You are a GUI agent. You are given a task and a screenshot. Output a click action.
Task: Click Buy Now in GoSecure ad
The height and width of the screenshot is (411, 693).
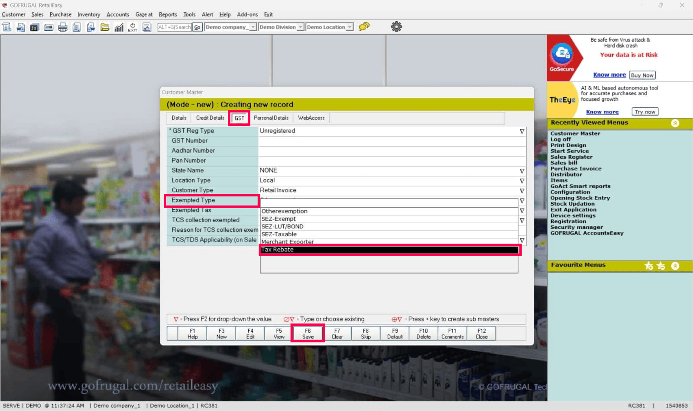click(642, 75)
